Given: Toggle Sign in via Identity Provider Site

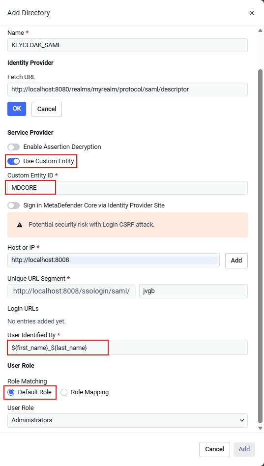Looking at the screenshot, I should (x=14, y=205).
